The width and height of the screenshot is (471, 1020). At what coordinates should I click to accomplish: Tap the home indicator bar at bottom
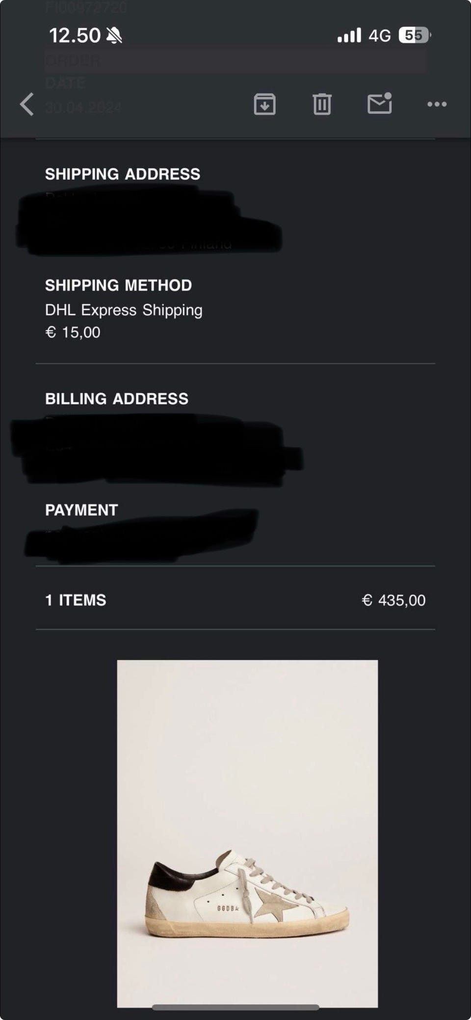pos(235,1008)
